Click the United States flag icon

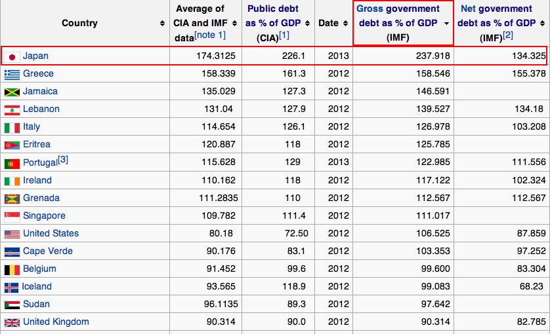point(12,234)
